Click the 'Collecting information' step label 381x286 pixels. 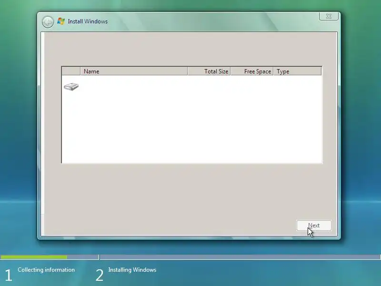pyautogui.click(x=46, y=270)
